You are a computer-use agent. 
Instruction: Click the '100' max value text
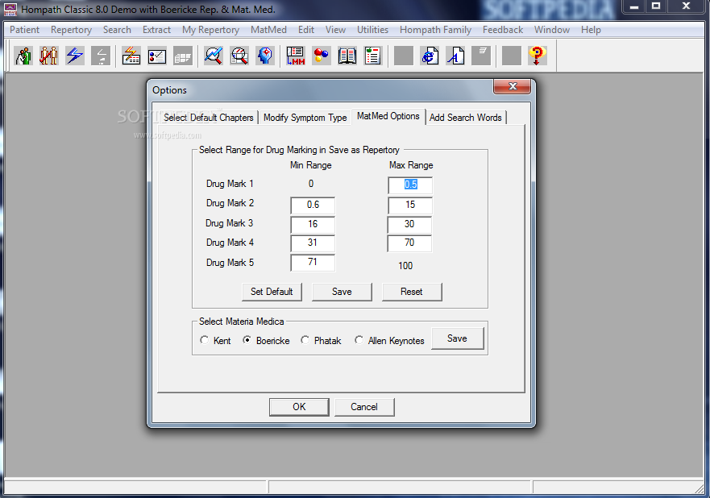tap(405, 266)
